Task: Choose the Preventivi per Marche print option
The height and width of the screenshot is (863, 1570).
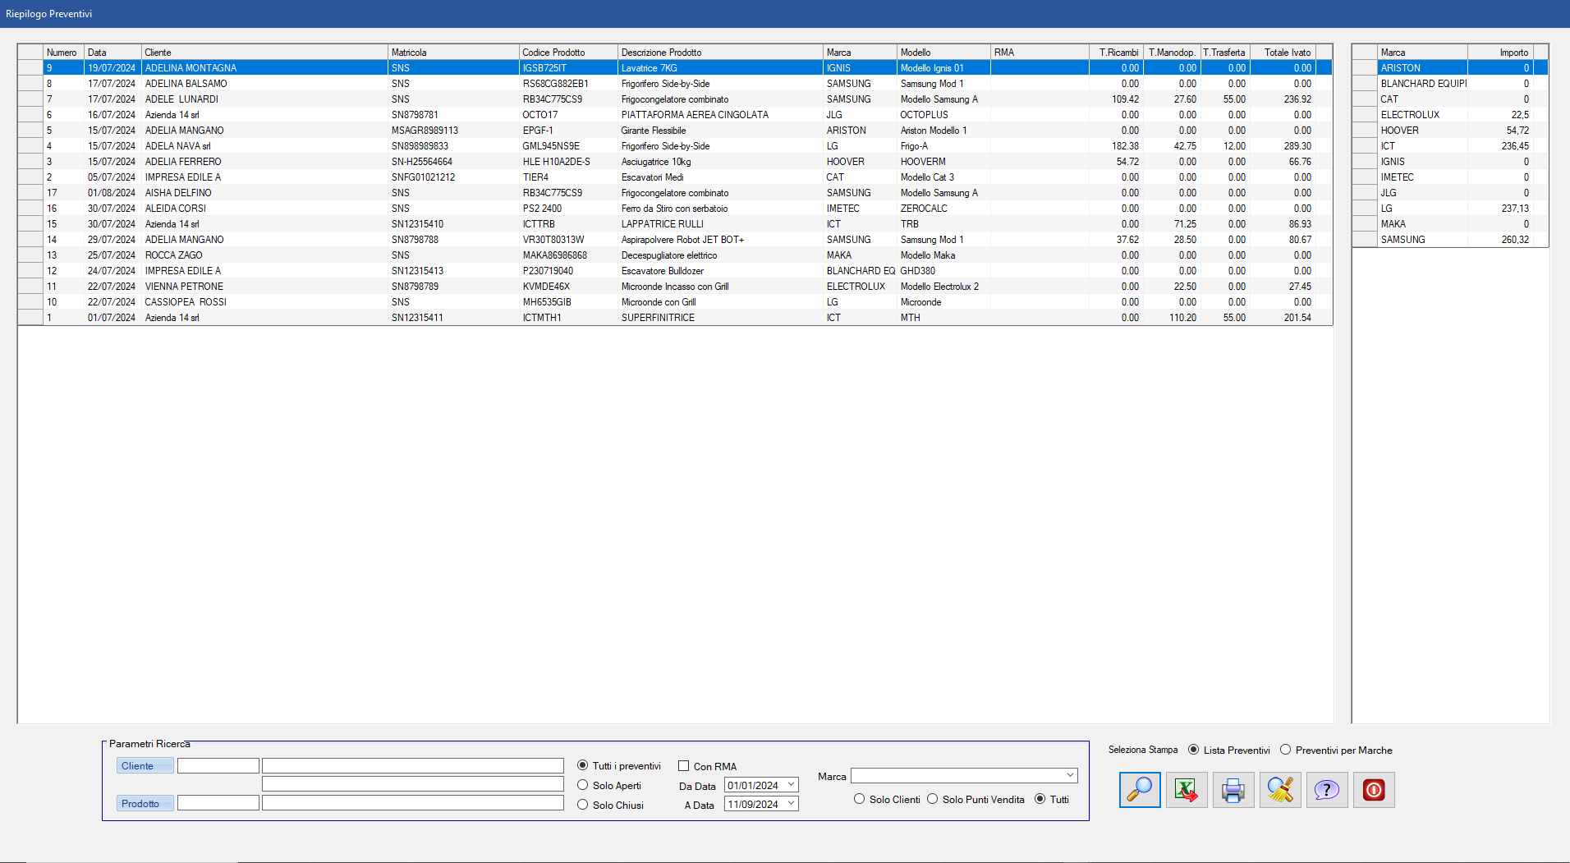Action: click(x=1286, y=750)
